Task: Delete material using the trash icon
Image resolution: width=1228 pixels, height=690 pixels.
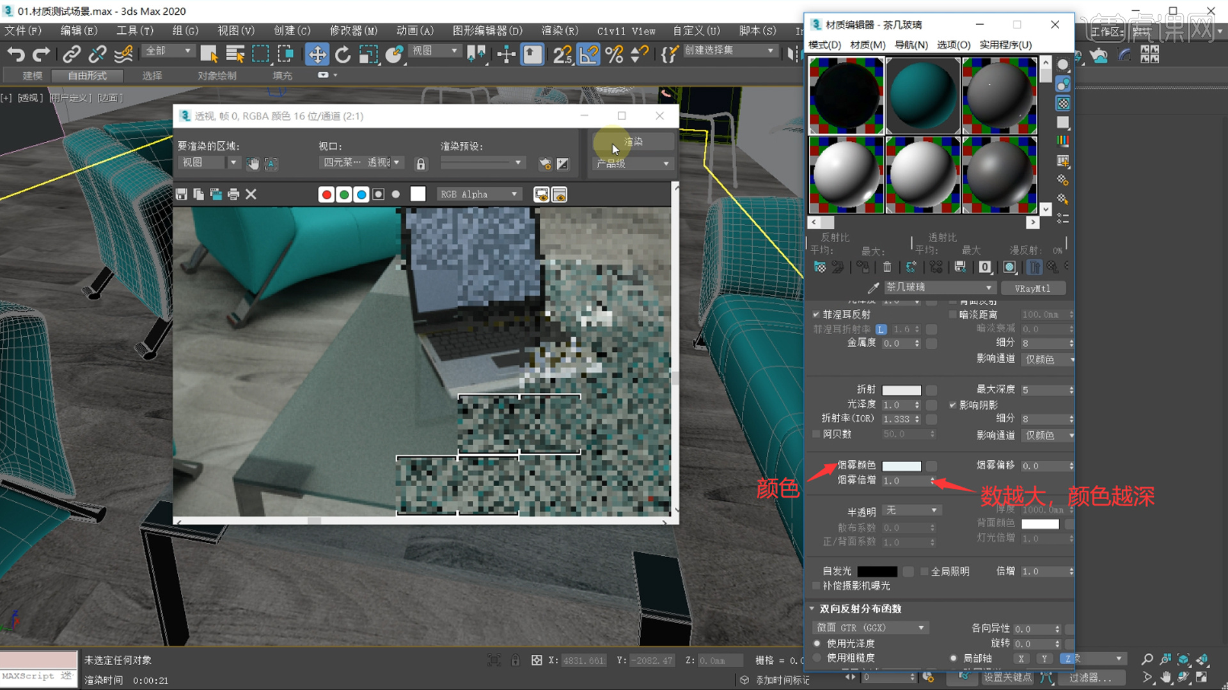Action: tap(887, 267)
